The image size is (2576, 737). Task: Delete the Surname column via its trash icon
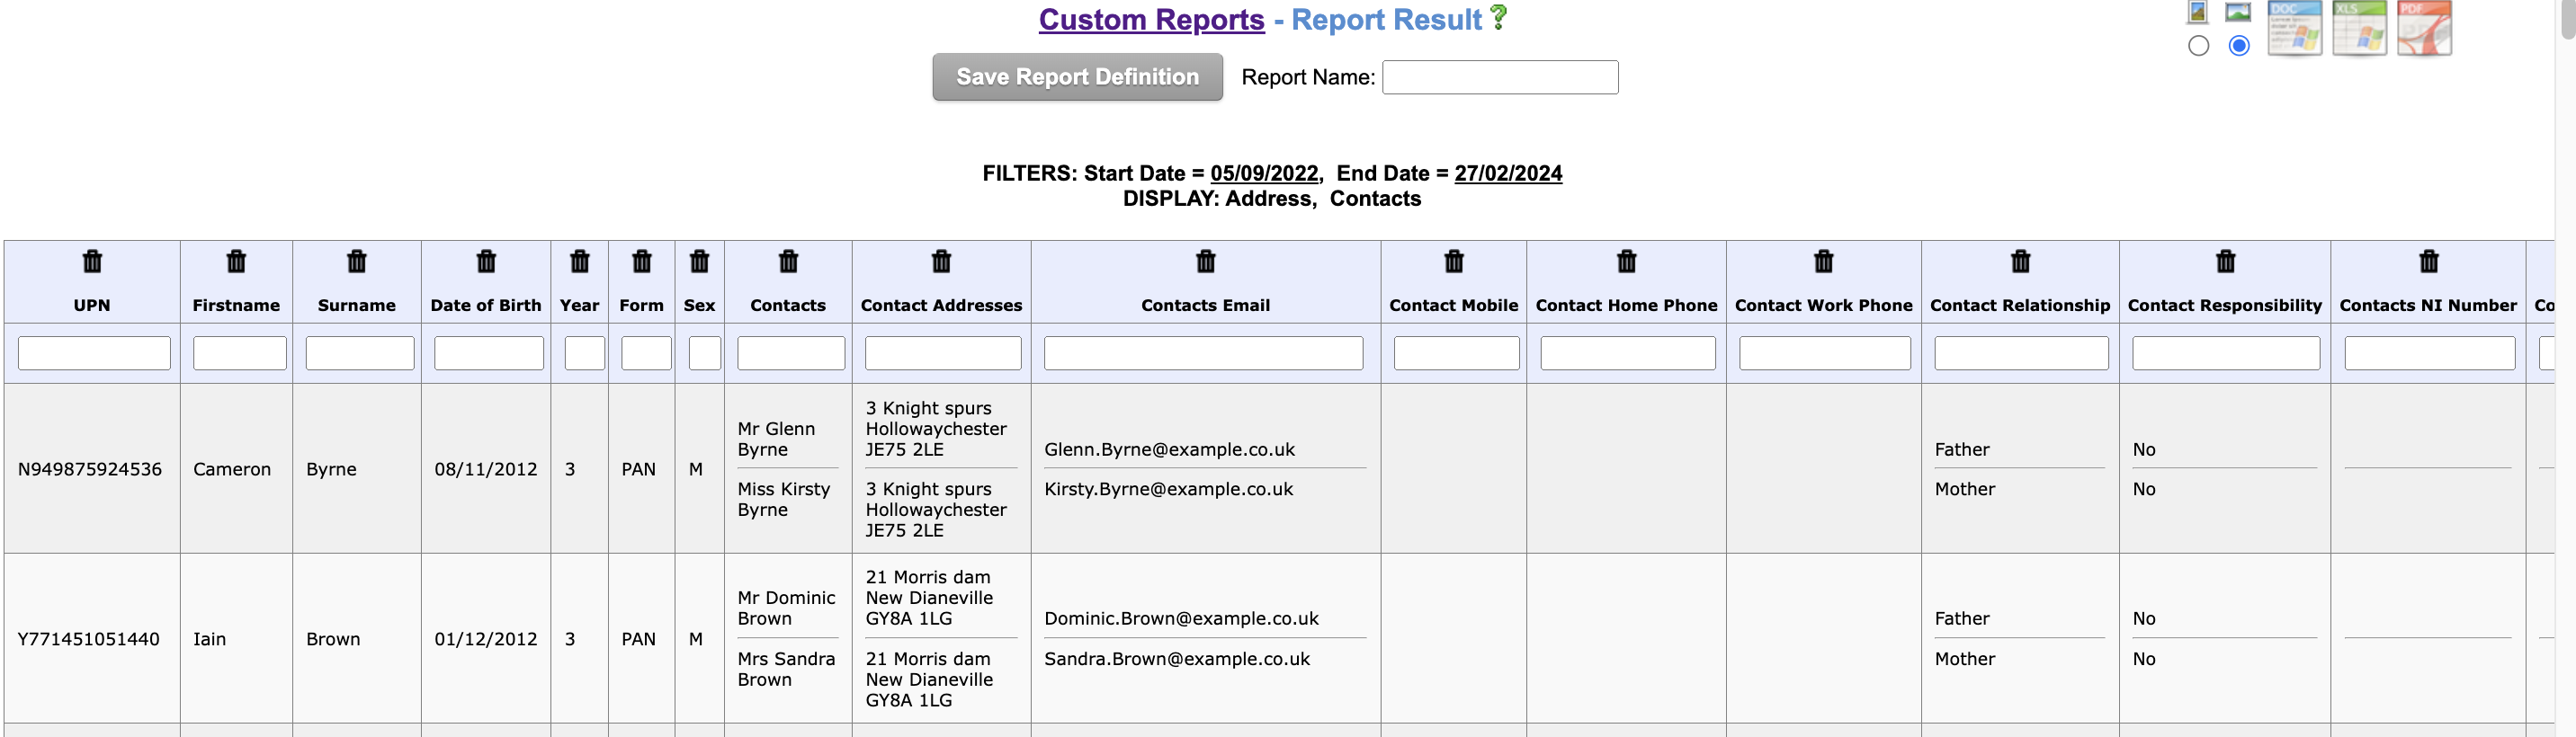tap(357, 262)
